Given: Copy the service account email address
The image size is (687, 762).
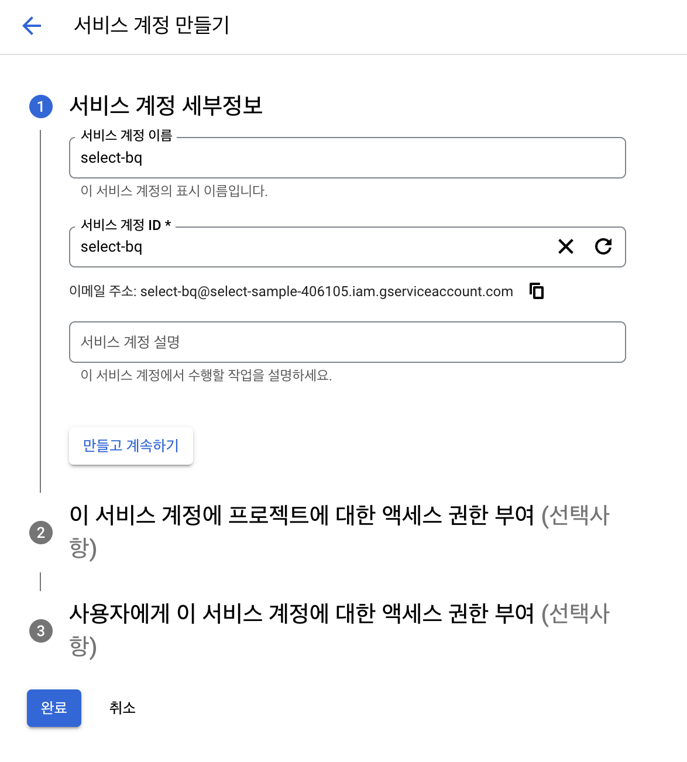Looking at the screenshot, I should point(537,290).
